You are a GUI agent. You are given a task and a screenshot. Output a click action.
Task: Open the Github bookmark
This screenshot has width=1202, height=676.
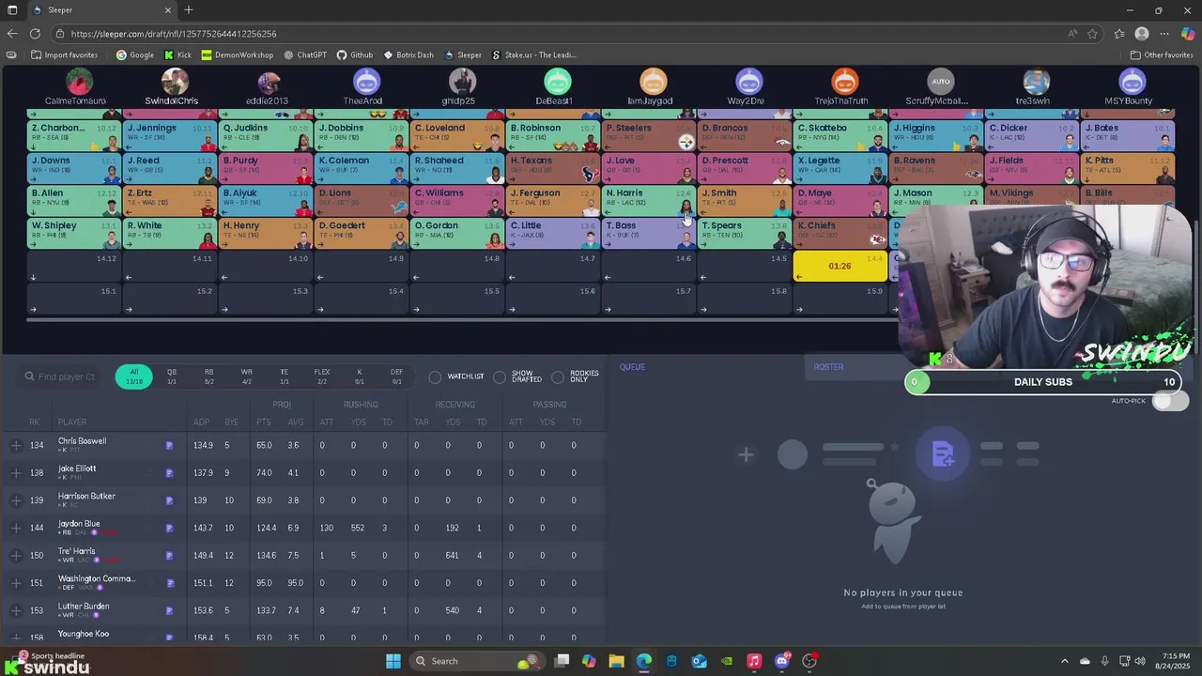355,54
